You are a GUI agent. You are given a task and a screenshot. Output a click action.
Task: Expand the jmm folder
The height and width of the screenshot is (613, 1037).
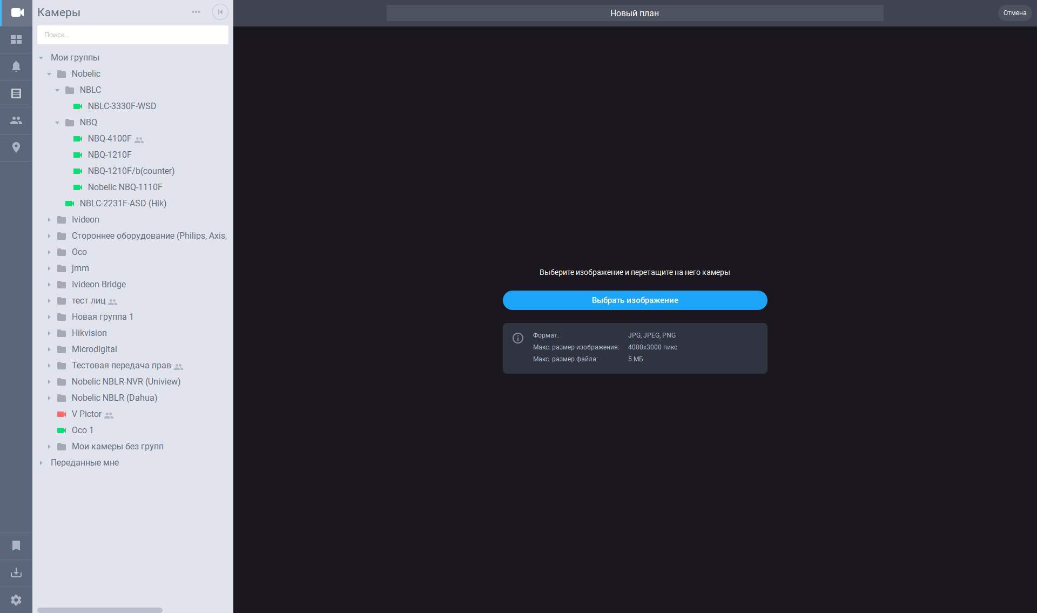(49, 268)
